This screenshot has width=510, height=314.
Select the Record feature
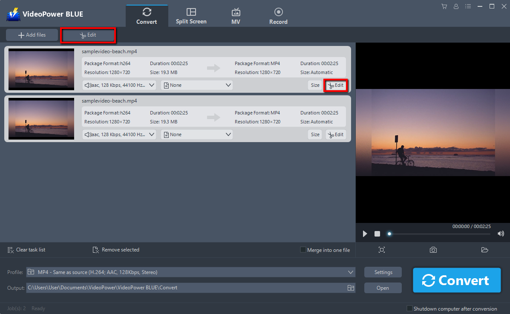tap(278, 15)
